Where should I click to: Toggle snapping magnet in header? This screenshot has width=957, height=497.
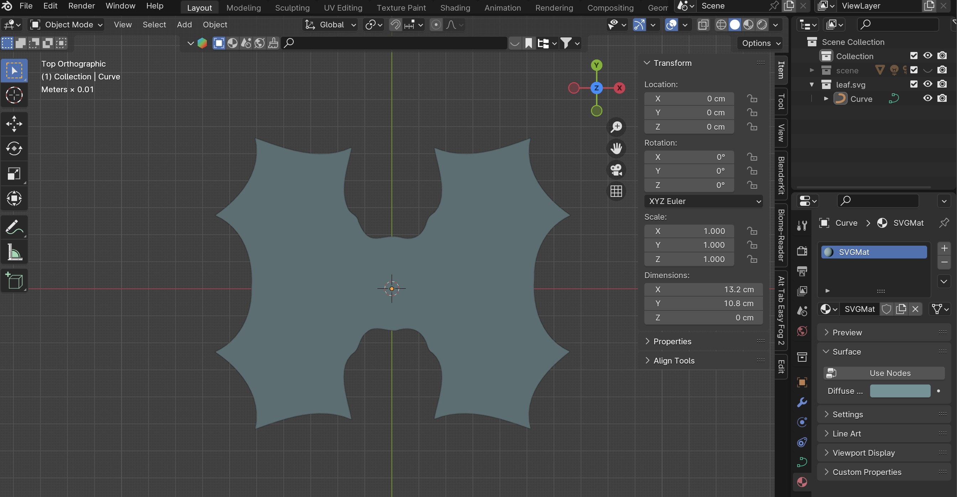point(395,25)
